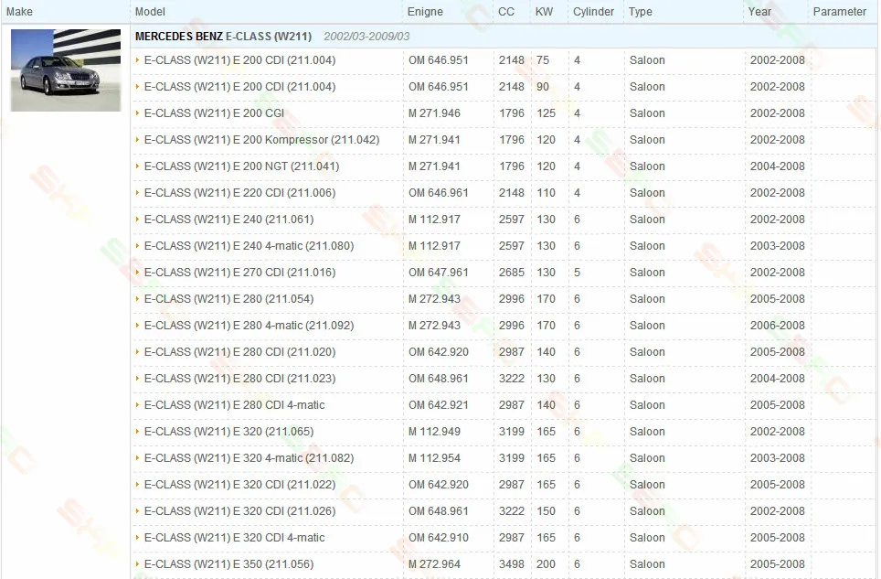Open E 320 (211.065) model link

[228, 432]
